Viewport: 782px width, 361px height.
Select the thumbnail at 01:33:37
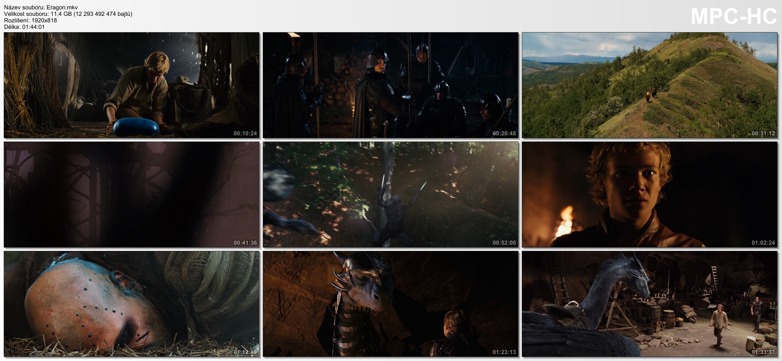tap(650, 304)
